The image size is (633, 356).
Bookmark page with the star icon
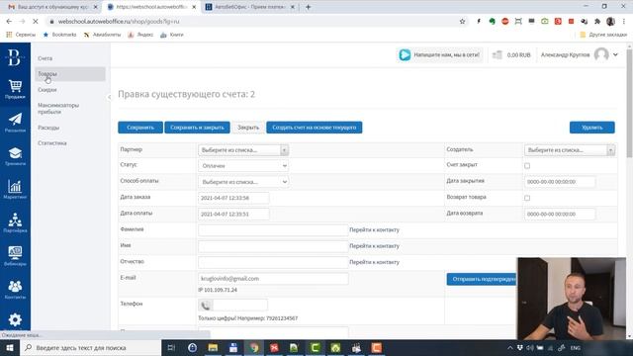pos(462,22)
